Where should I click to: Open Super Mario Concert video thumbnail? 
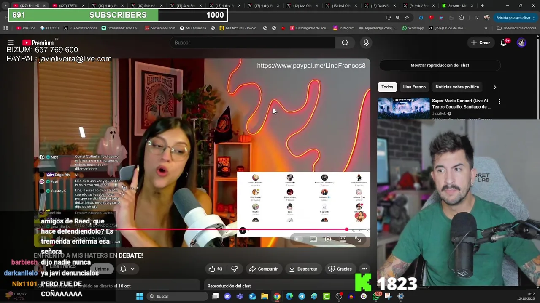coord(403,109)
